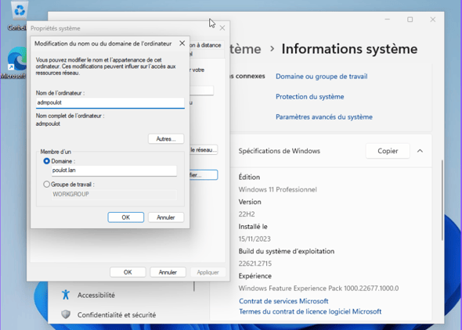This screenshot has height=330, width=462.
Task: Click the build number '22621.2715'
Action: [255, 264]
